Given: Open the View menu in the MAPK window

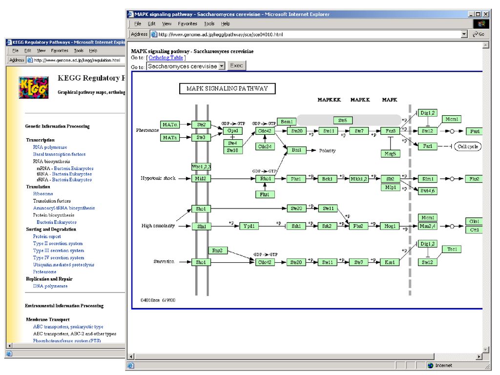Looking at the screenshot, I should click(x=167, y=23).
